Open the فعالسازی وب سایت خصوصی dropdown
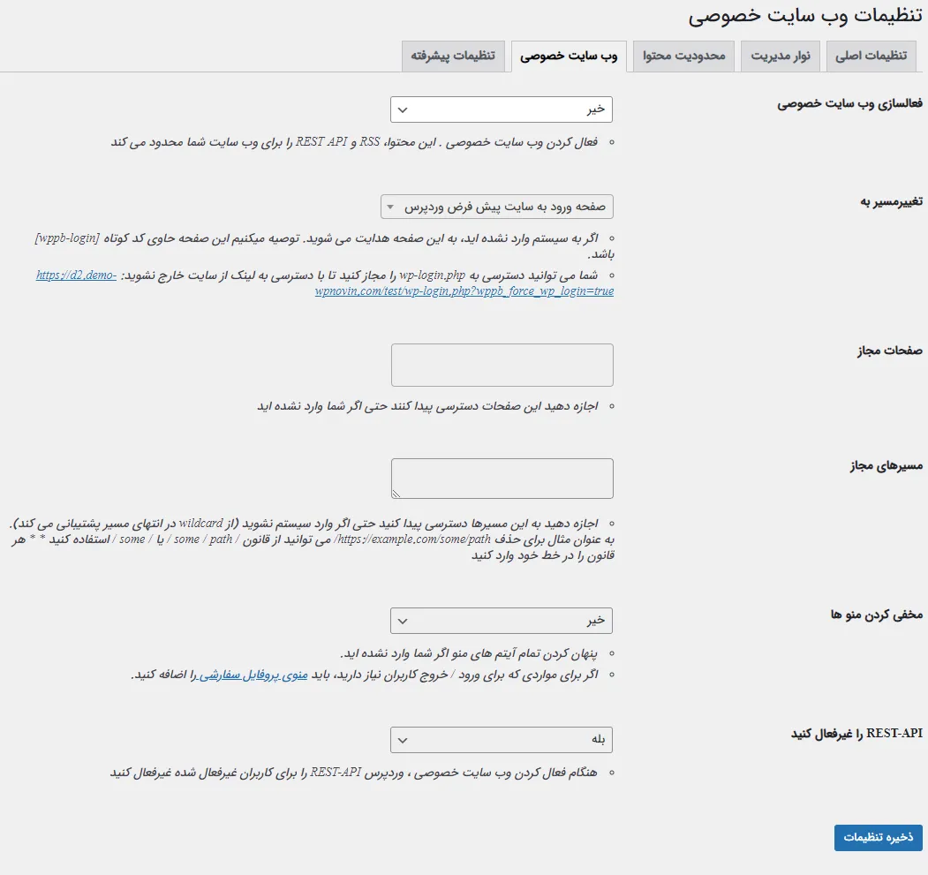This screenshot has height=875, width=928. pos(502,109)
